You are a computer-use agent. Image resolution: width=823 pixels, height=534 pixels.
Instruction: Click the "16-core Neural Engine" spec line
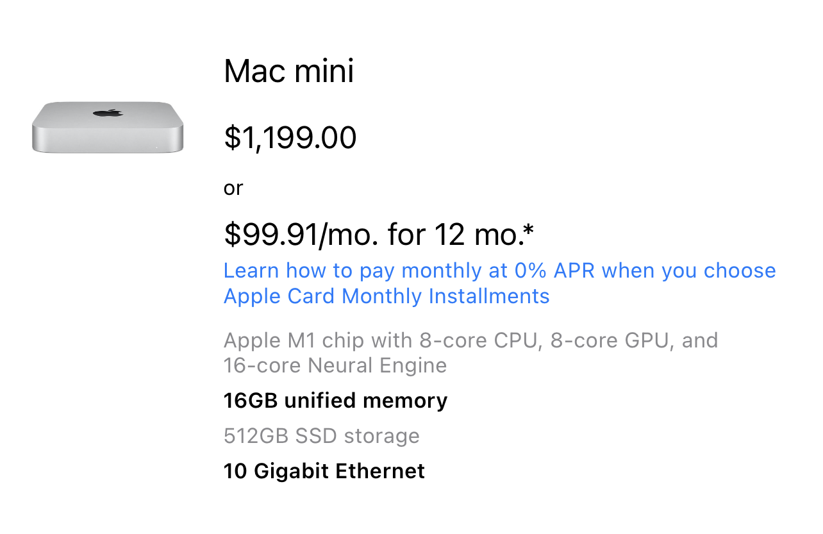(335, 365)
